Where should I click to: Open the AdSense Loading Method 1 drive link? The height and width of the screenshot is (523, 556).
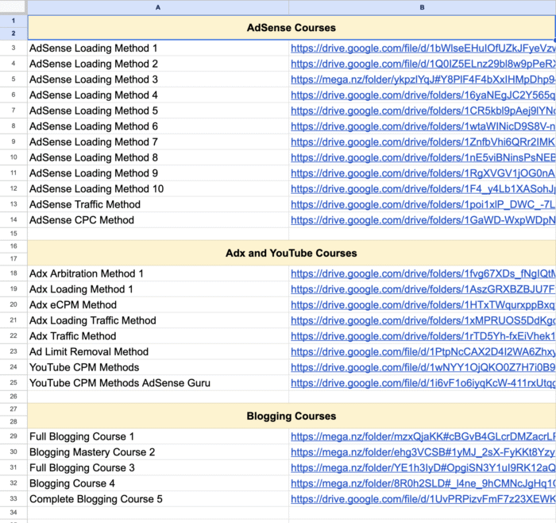[x=423, y=48]
